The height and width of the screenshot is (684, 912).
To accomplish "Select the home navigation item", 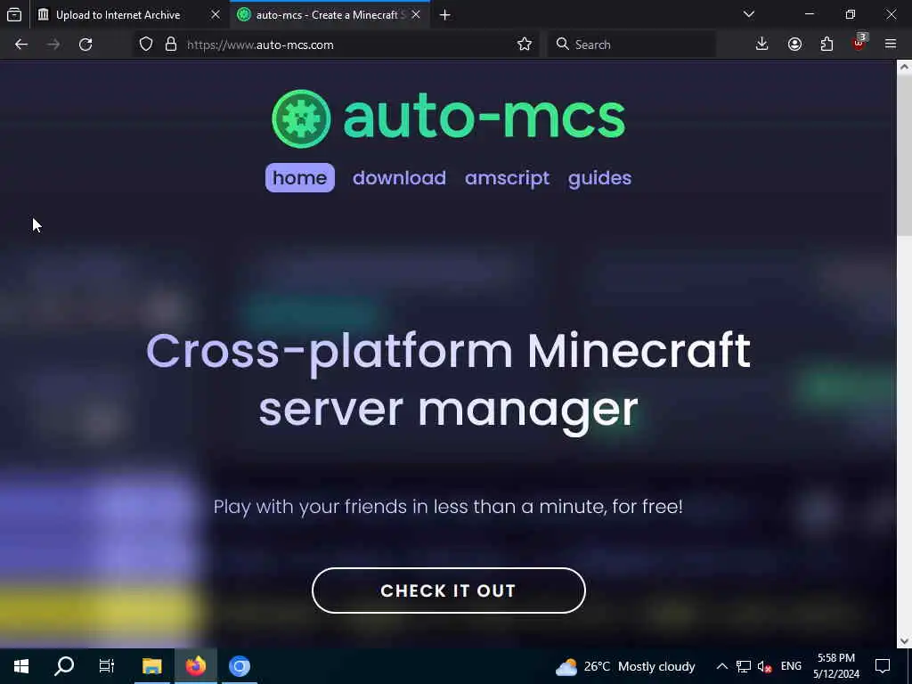I will click(x=299, y=177).
